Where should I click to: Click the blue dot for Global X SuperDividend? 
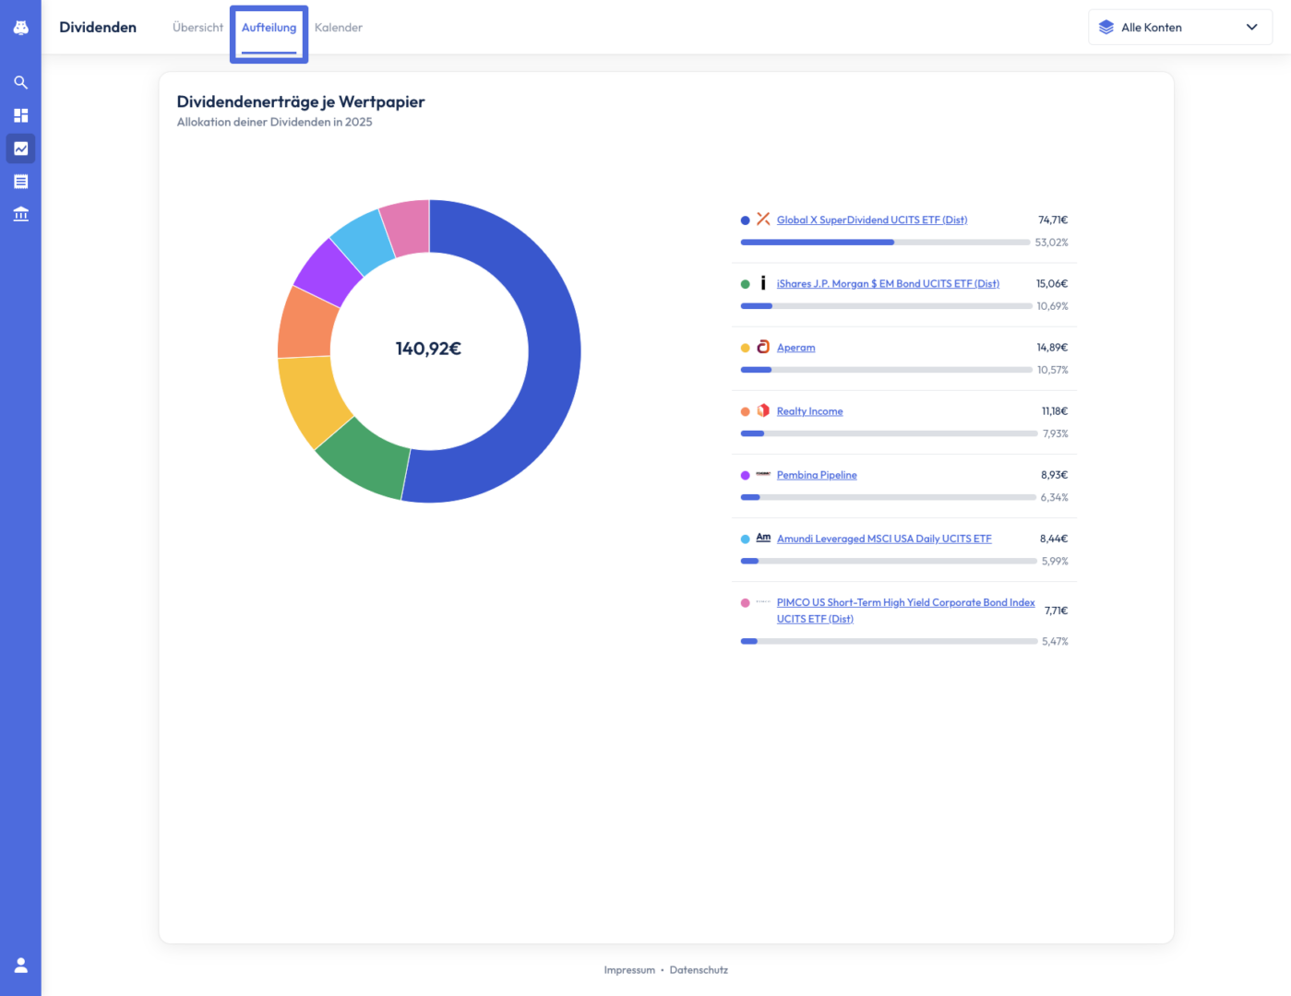pyautogui.click(x=745, y=220)
